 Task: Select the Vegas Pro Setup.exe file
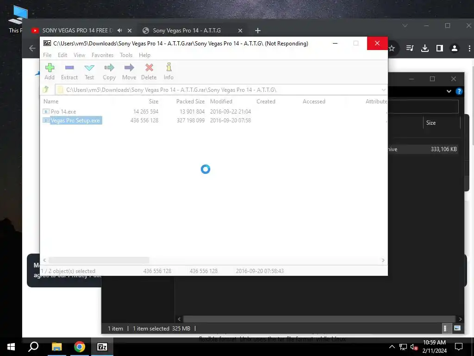(x=72, y=121)
